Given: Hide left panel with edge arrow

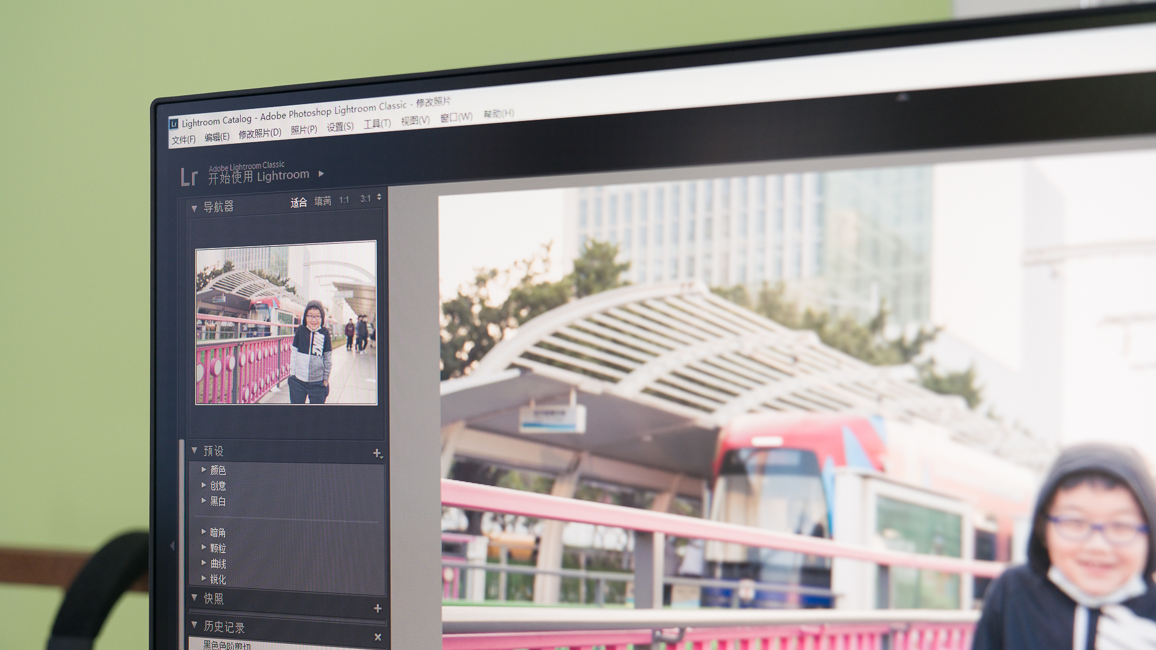Looking at the screenshot, I should click(172, 545).
